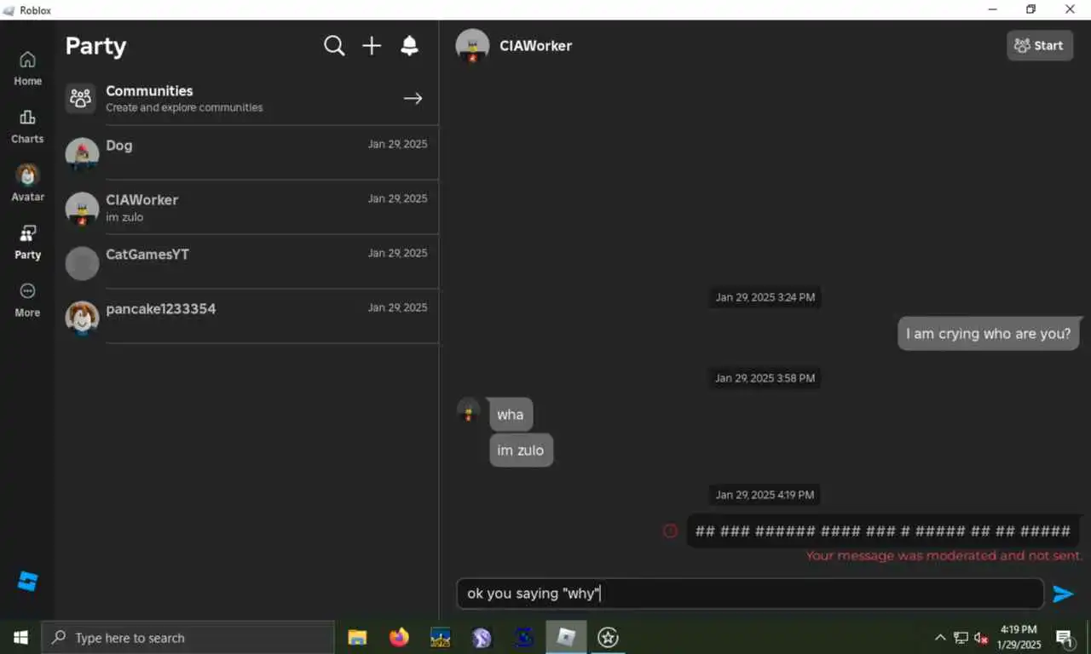The height and width of the screenshot is (654, 1091).
Task: Launch Firefox from taskbar
Action: click(399, 637)
